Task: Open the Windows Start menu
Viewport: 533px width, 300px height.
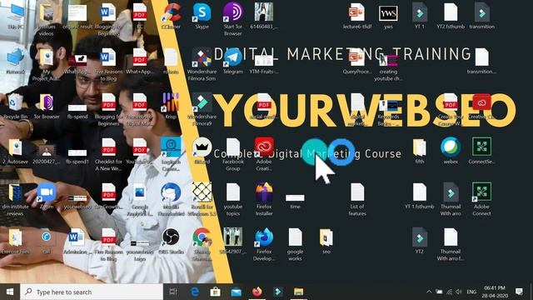Action: 10,292
